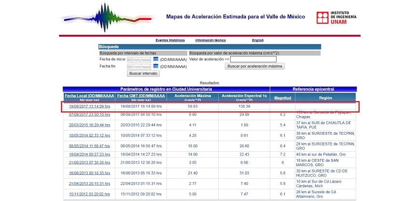Click the Instituto de Ingeniería UNAM logo
415x201 pixels.
(336, 17)
